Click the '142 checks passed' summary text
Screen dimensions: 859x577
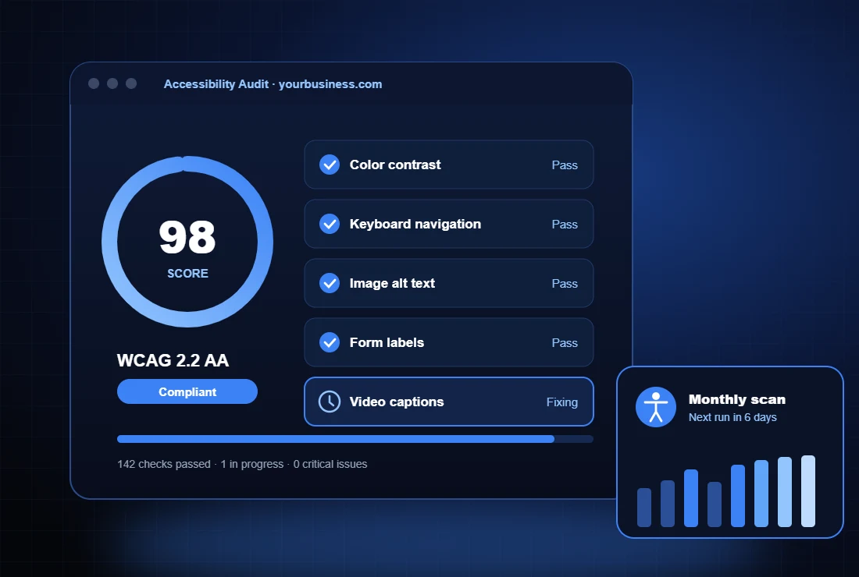click(x=164, y=464)
